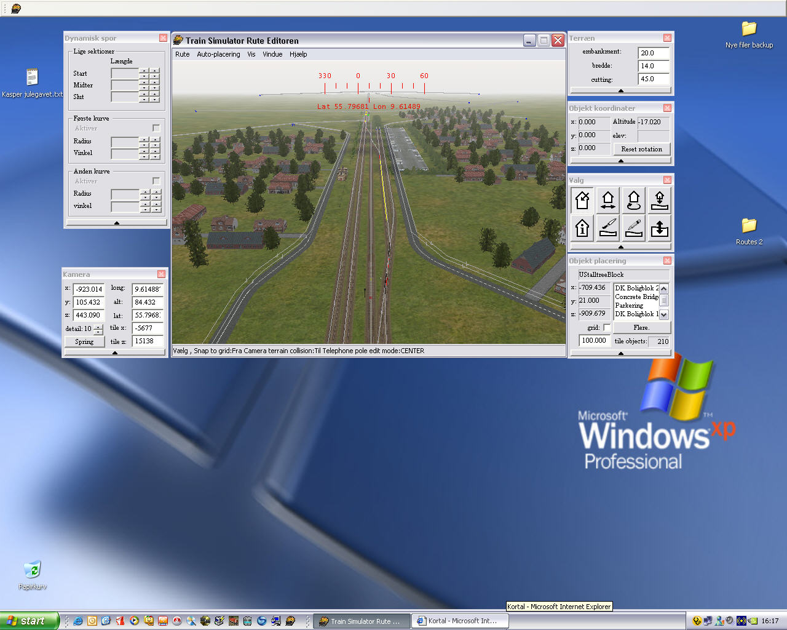This screenshot has width=787, height=630.
Task: Switch to Train Simulator Rute taskbar button
Action: [x=362, y=621]
